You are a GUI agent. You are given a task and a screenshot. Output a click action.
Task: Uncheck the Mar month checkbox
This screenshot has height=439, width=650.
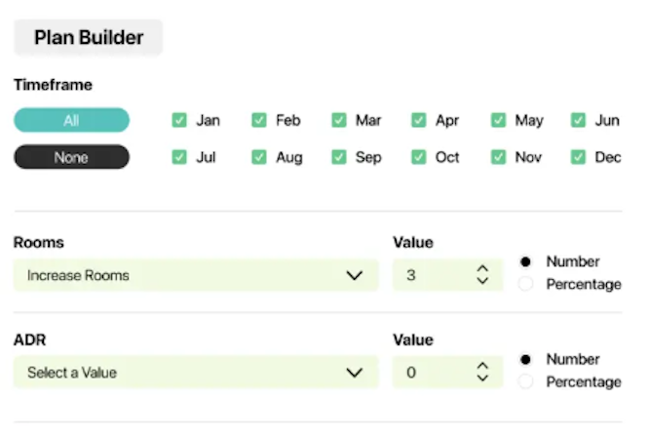coord(339,120)
